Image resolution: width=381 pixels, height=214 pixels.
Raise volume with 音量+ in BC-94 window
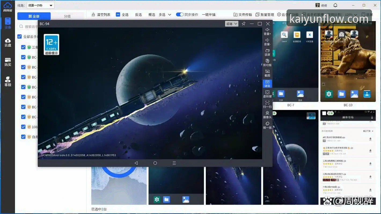pyautogui.click(x=267, y=31)
